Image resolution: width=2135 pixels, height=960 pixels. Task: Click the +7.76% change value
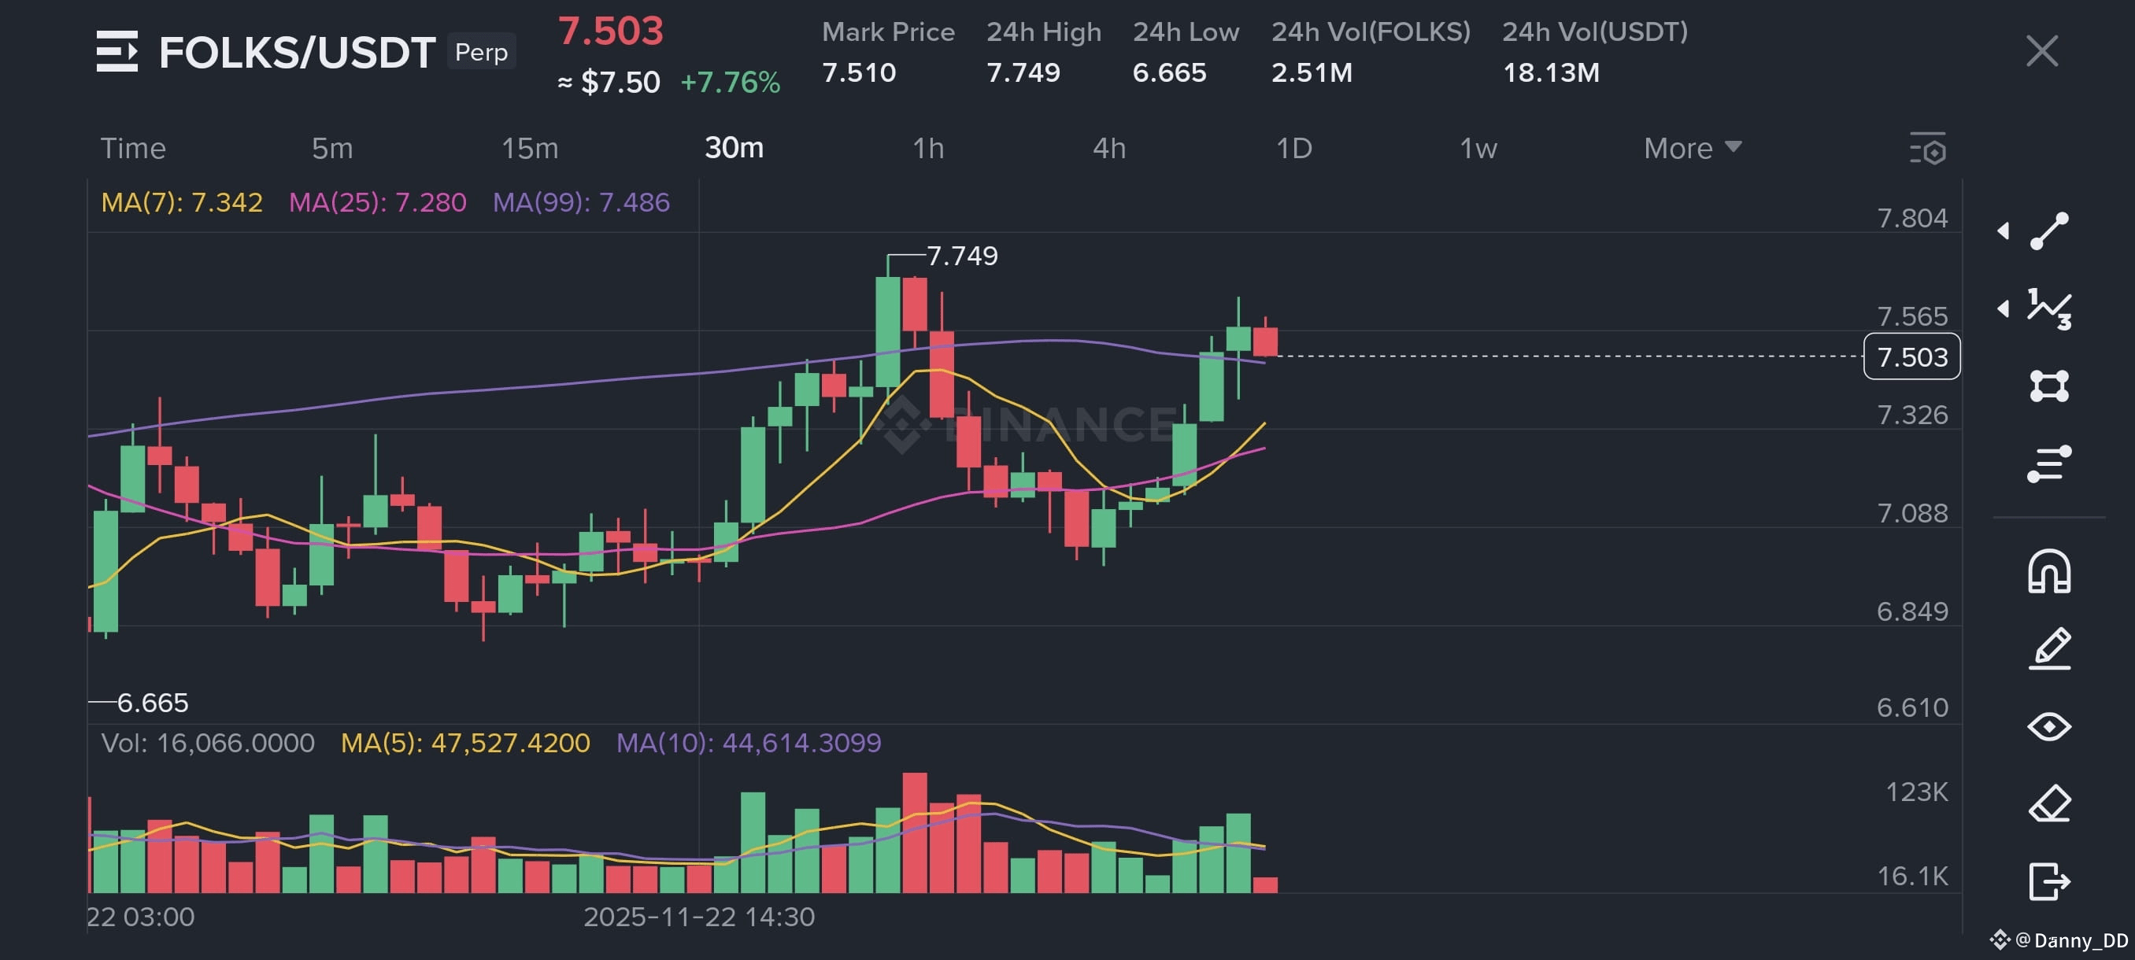[x=731, y=82]
